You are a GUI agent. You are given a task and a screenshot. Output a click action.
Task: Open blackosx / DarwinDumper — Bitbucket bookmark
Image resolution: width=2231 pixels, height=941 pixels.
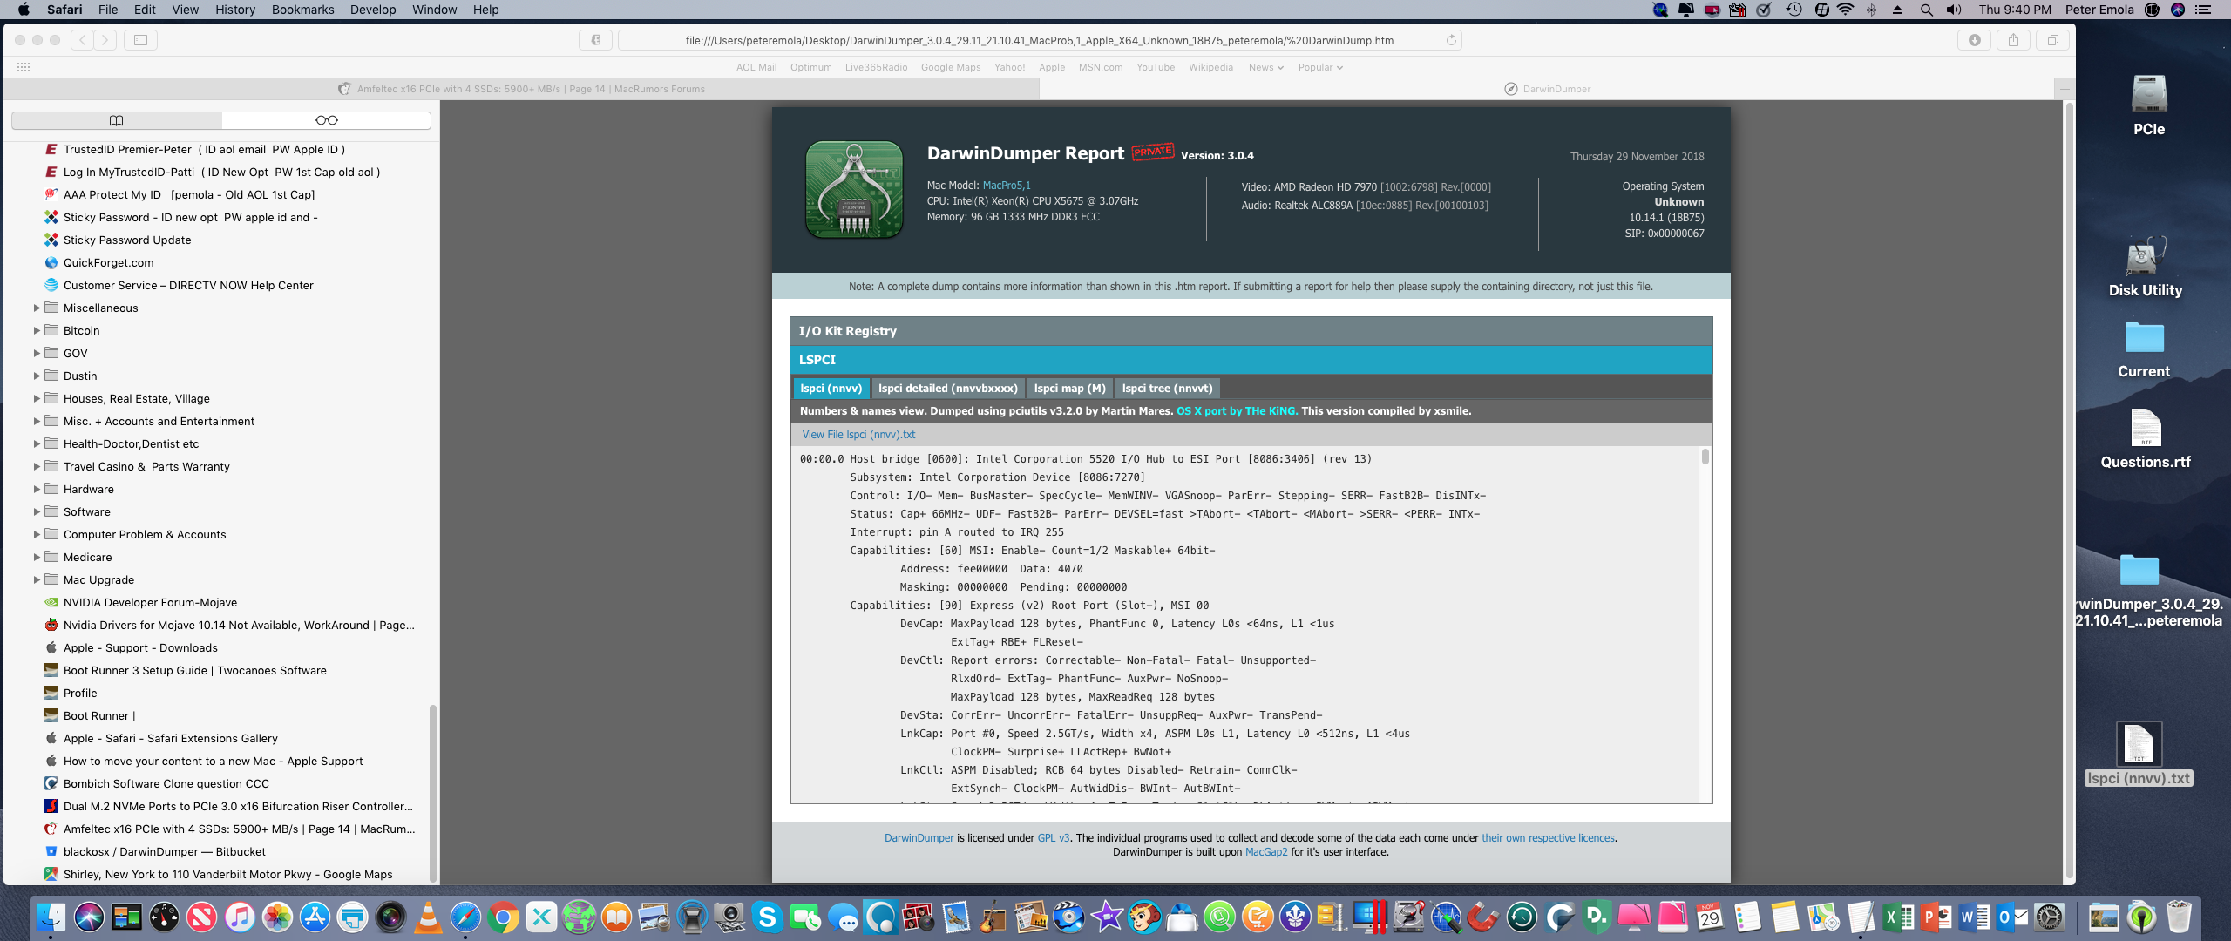(x=164, y=851)
